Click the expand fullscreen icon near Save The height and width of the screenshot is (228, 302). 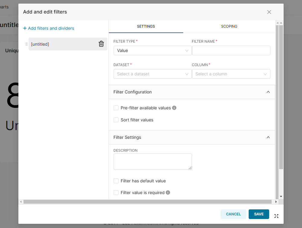point(276,216)
